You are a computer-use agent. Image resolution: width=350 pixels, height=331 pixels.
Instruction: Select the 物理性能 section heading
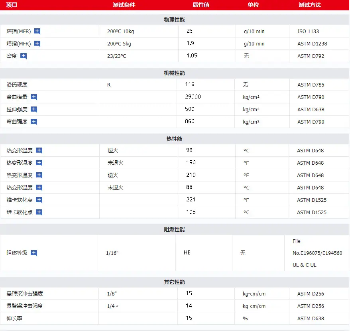pyautogui.click(x=174, y=20)
